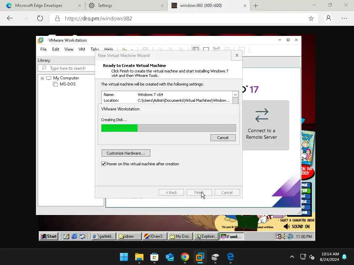The width and height of the screenshot is (354, 265).
Task: Open the Help menu in VMware Workstation
Action: tap(109, 49)
